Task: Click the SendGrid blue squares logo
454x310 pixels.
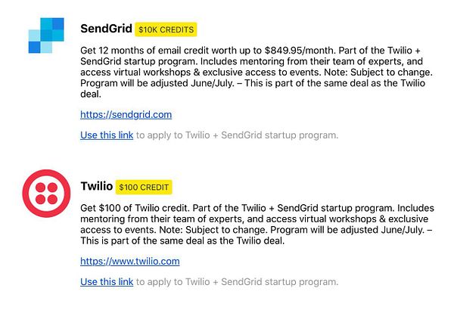Action: tap(46, 36)
